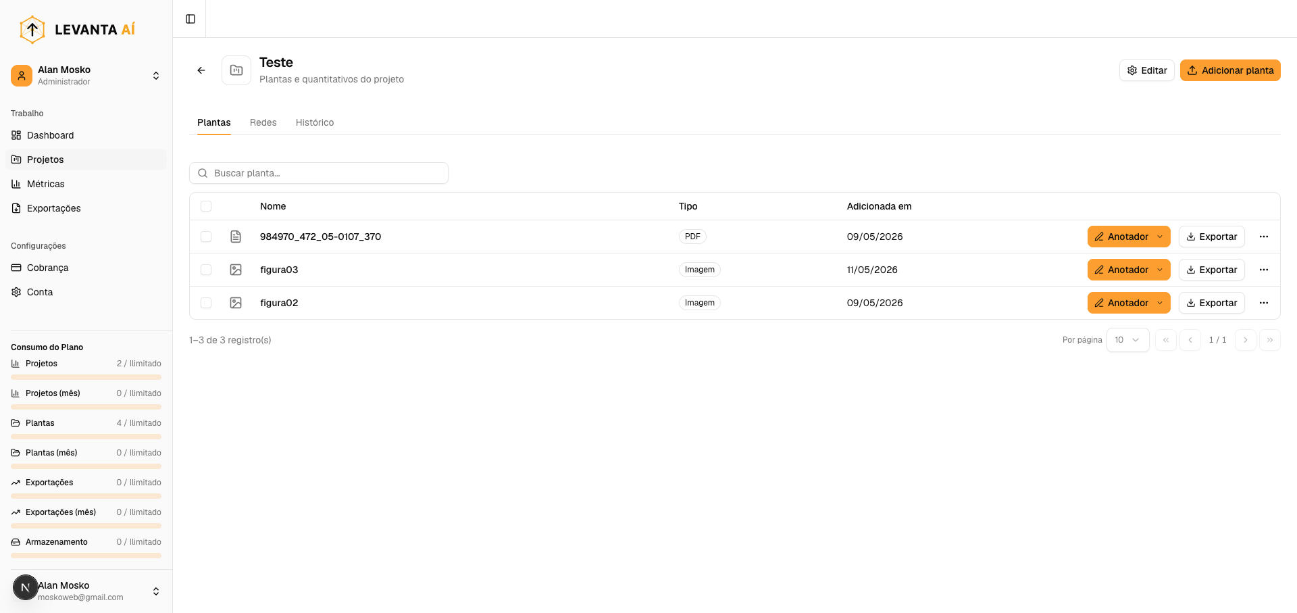This screenshot has height=613, width=1297.
Task: Open more options for figura02 row
Action: tap(1264, 303)
